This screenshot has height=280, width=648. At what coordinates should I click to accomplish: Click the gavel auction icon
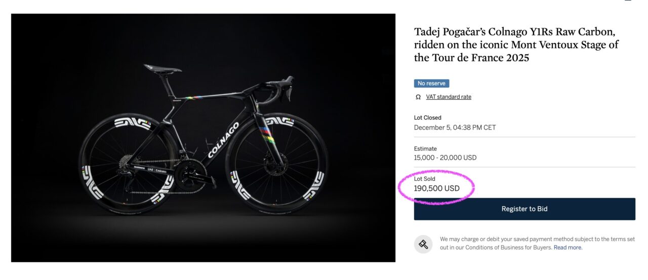tap(423, 244)
